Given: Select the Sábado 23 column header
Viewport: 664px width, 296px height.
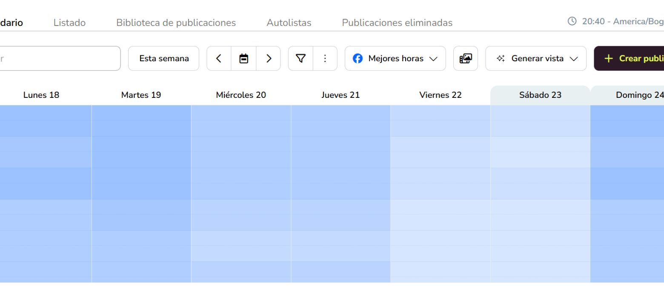Looking at the screenshot, I should point(540,95).
